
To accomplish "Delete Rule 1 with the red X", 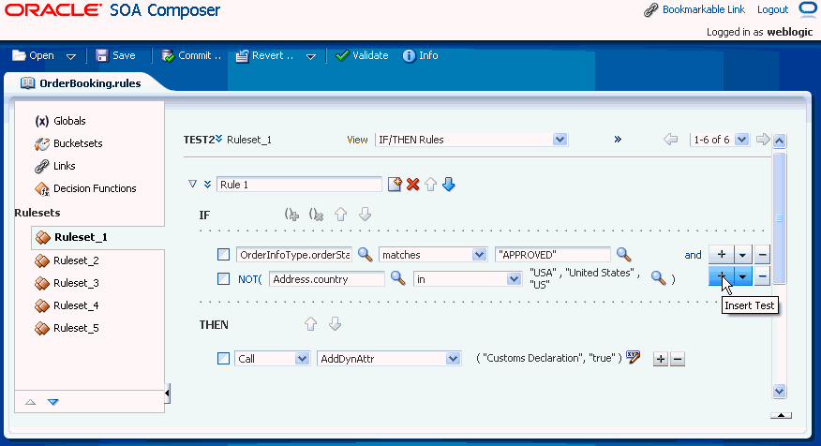I will pyautogui.click(x=412, y=185).
